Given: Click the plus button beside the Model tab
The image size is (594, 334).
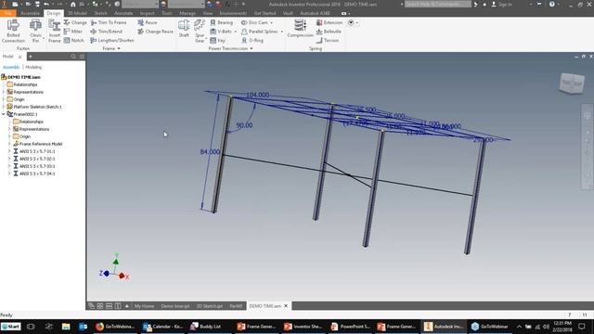Looking at the screenshot, I should pyautogui.click(x=30, y=57).
